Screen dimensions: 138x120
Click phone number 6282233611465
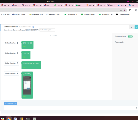(x=25, y=27)
